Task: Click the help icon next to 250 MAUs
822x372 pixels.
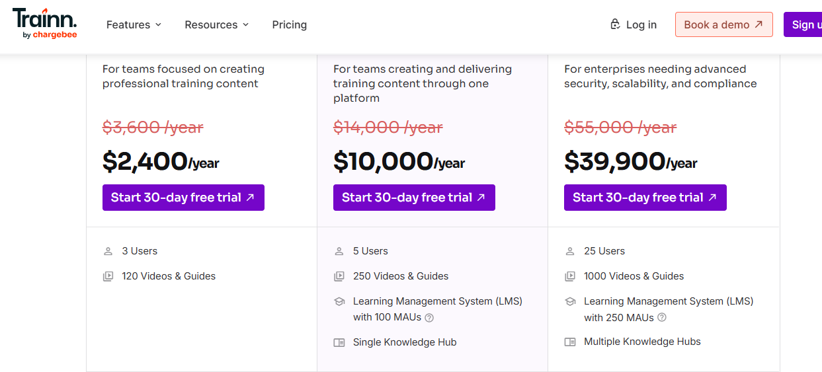Action: pos(662,317)
